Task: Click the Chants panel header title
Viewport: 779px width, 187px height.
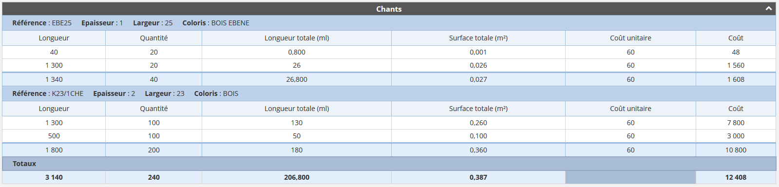Action: tap(389, 9)
